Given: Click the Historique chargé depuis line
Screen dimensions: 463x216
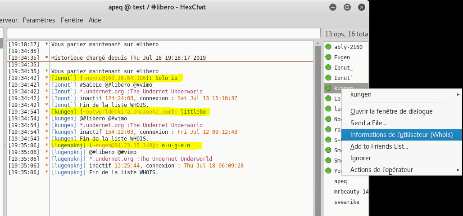Looking at the screenshot, I should click(128, 57).
